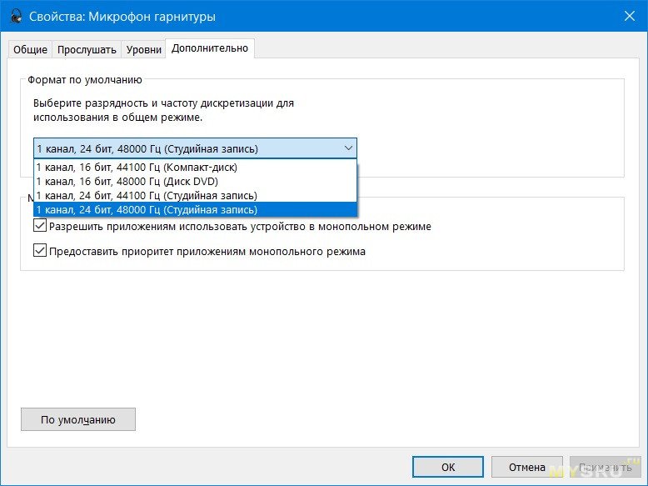This screenshot has width=648, height=486.
Task: Click the Формат по умолчанию group heading
Action: 85,80
